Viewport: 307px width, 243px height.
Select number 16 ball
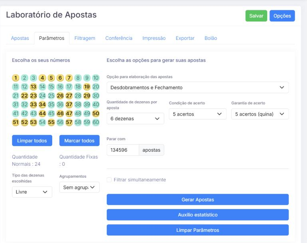click(x=60, y=87)
